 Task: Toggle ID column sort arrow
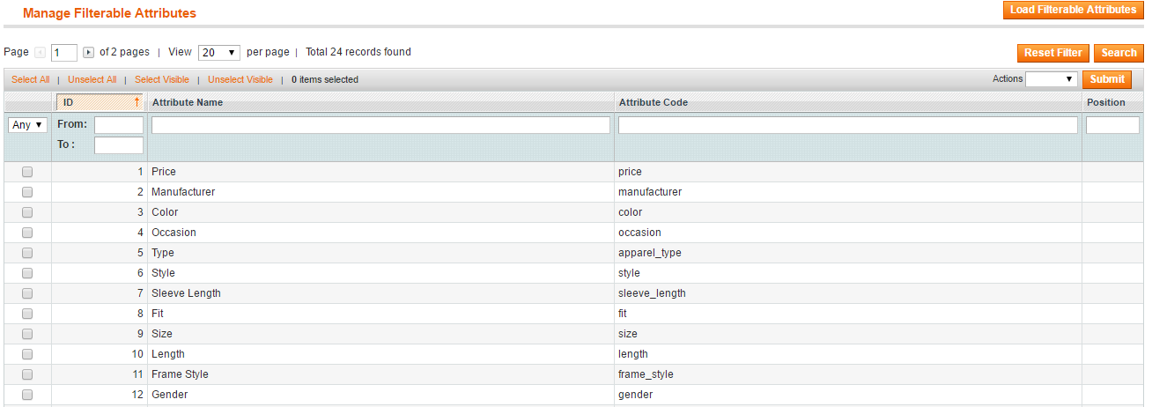[137, 102]
